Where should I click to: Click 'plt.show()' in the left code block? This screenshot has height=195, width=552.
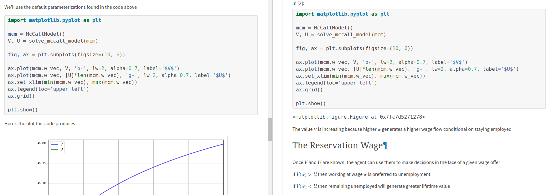tap(23, 110)
